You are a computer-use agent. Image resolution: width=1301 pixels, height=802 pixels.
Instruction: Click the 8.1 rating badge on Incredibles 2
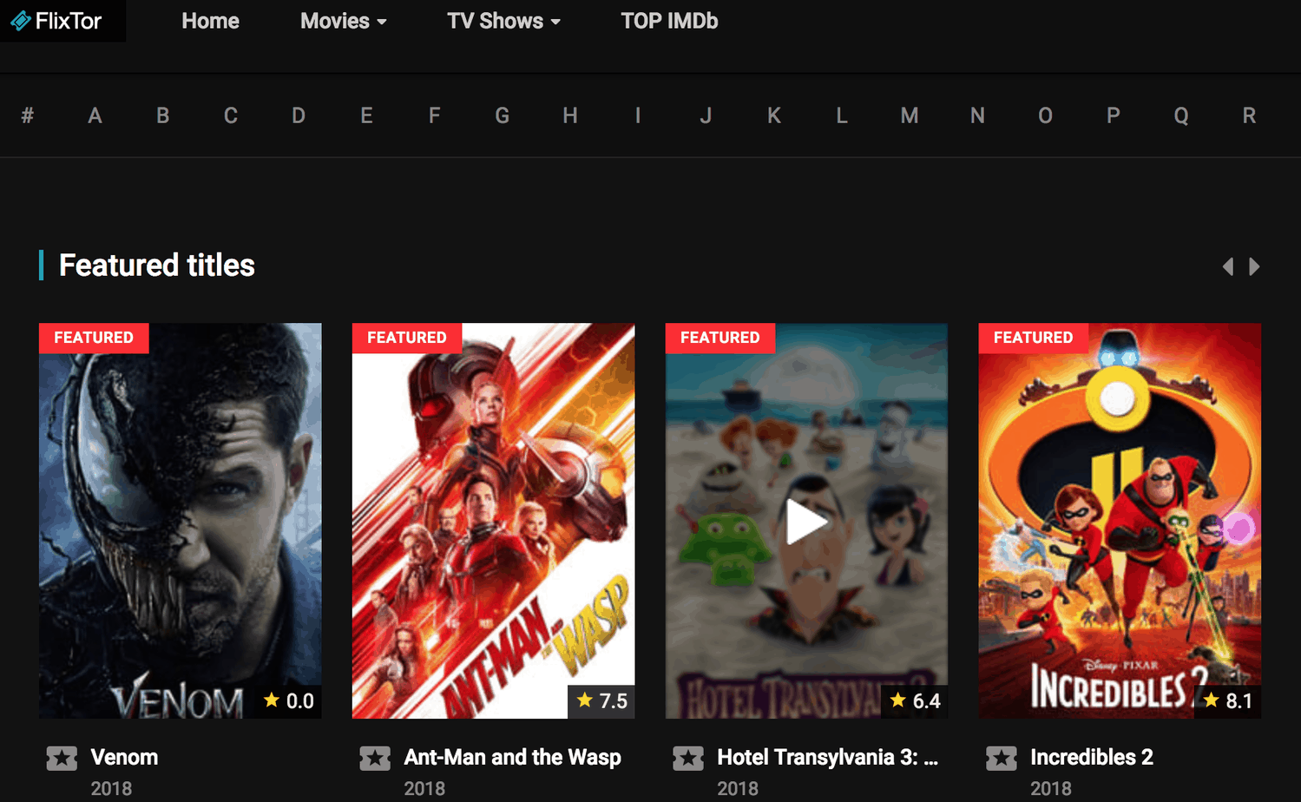tap(1228, 700)
